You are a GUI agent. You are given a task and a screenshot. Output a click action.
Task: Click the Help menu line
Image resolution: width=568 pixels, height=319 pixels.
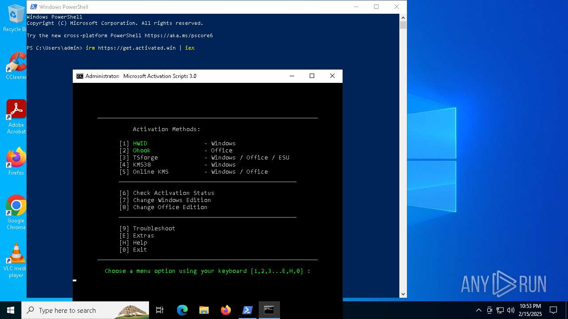(x=133, y=243)
